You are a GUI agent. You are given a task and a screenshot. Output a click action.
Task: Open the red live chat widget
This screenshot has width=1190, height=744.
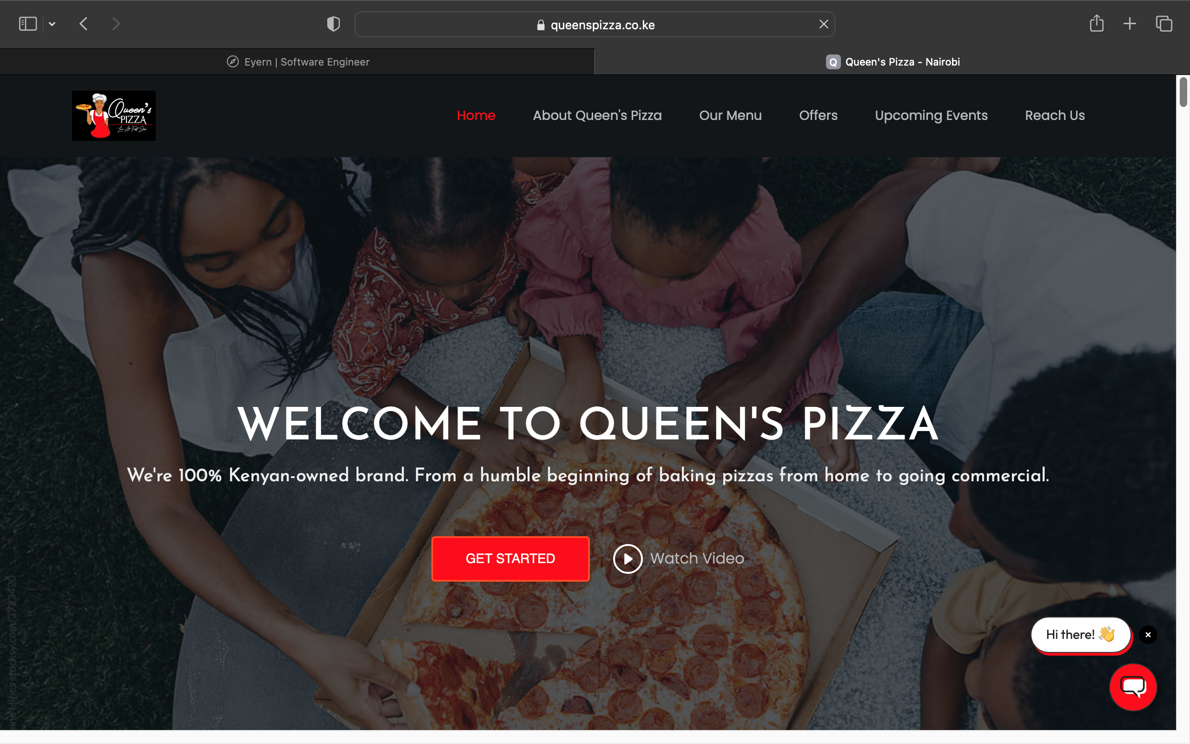coord(1133,687)
